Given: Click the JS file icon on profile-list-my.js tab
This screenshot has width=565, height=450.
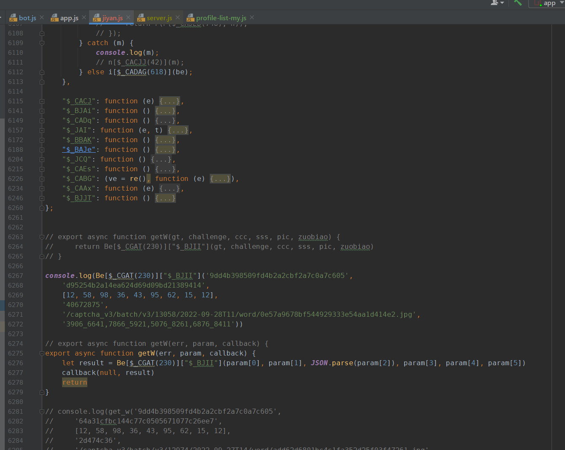Looking at the screenshot, I should (x=190, y=18).
